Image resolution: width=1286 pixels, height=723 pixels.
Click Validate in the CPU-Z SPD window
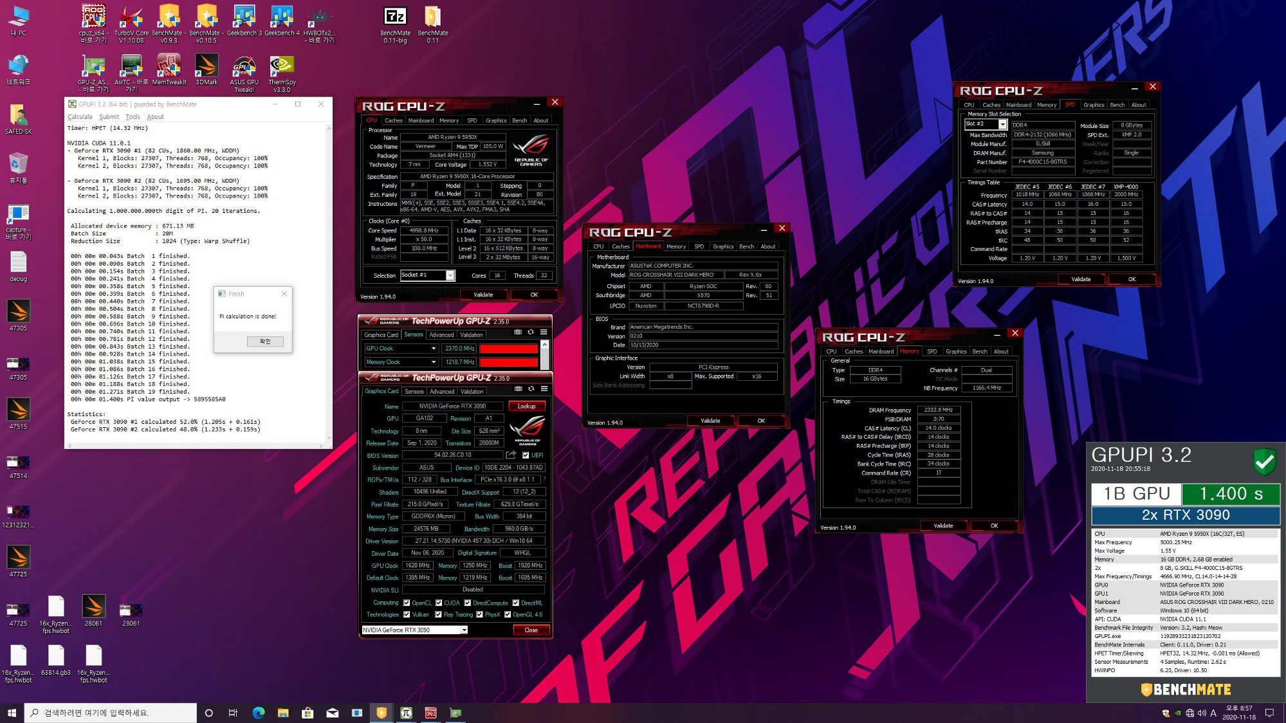click(x=1081, y=279)
